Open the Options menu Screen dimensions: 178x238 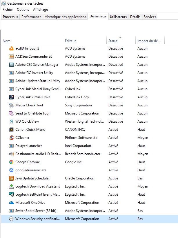point(23,10)
